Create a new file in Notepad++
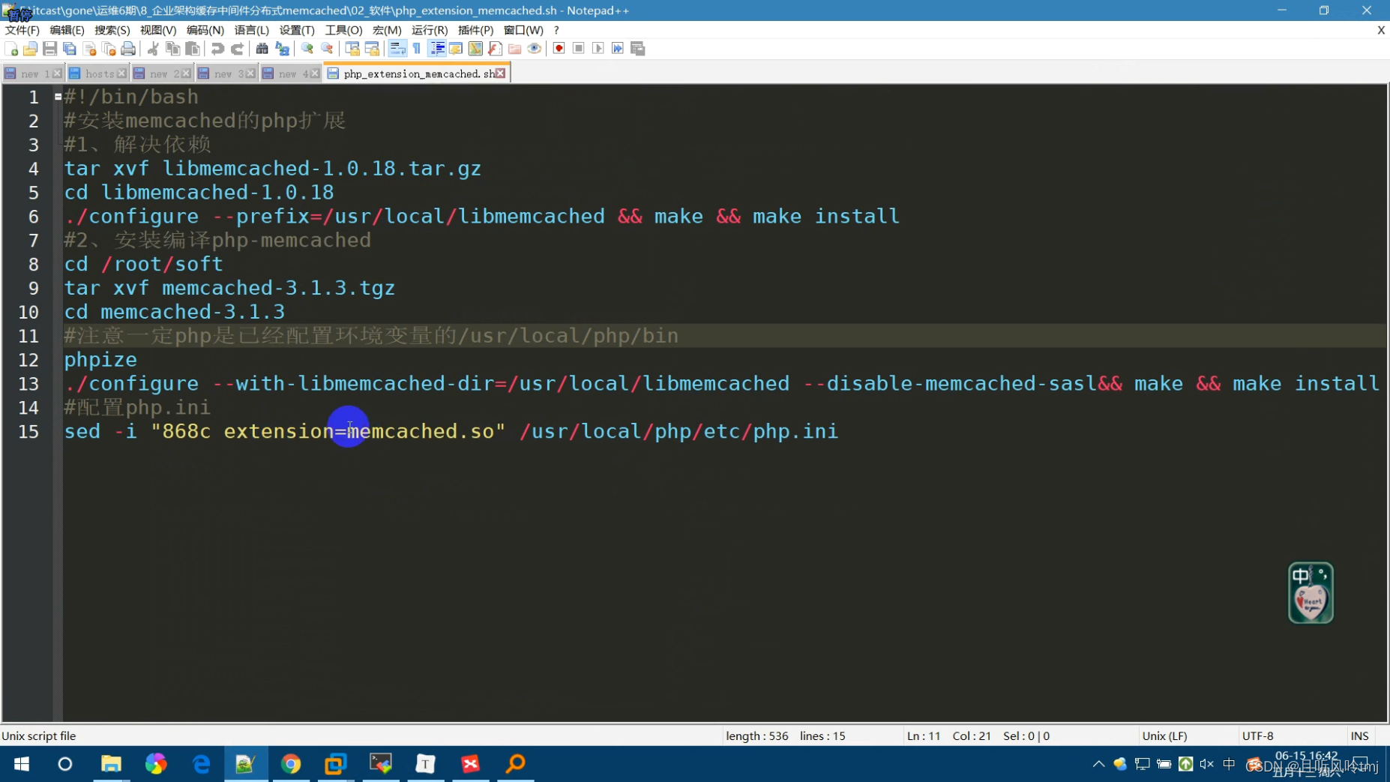The height and width of the screenshot is (782, 1390). pos(11,48)
